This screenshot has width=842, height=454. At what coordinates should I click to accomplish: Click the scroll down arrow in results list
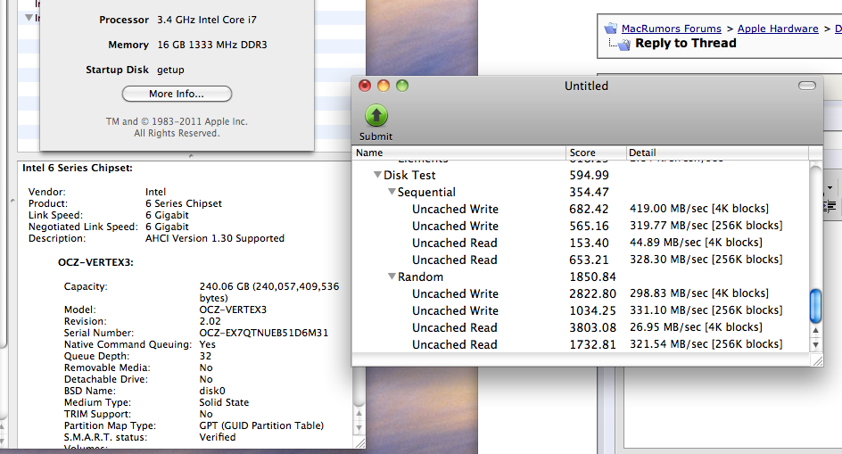pyautogui.click(x=815, y=344)
